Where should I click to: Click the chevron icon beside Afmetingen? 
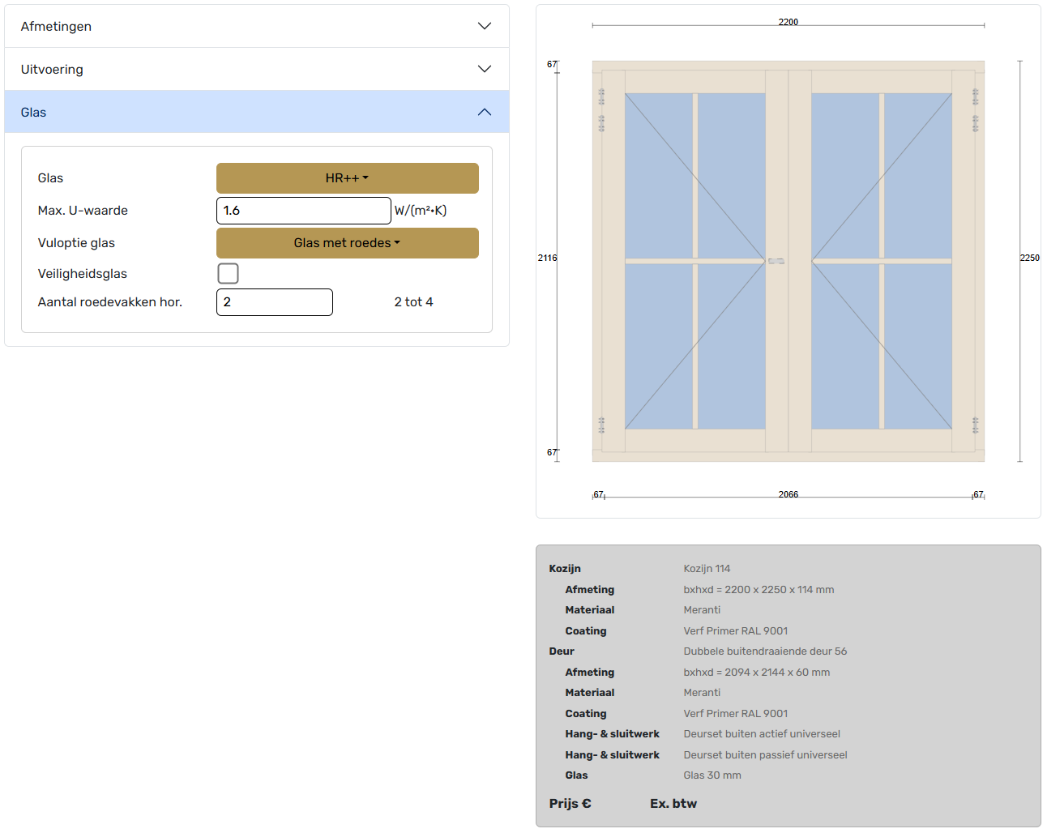click(x=485, y=26)
